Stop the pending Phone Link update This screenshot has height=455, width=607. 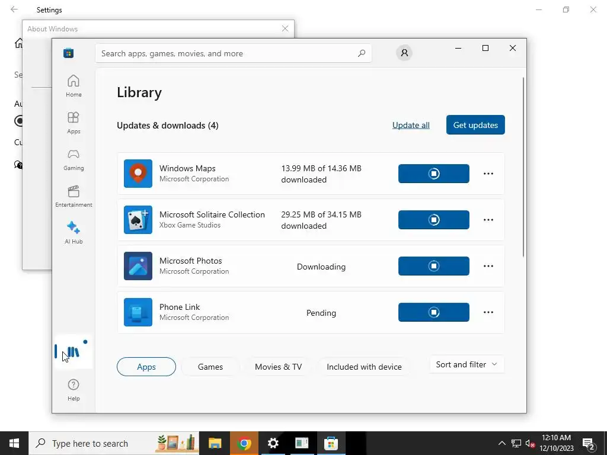pyautogui.click(x=433, y=312)
